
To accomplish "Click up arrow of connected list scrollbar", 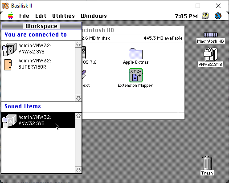I will pyautogui.click(x=78, y=44).
